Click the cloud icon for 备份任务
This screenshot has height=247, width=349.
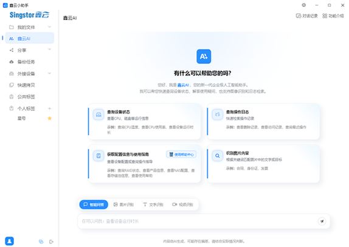click(12, 62)
